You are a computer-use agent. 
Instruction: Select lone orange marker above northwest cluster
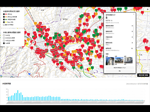pos(35,24)
